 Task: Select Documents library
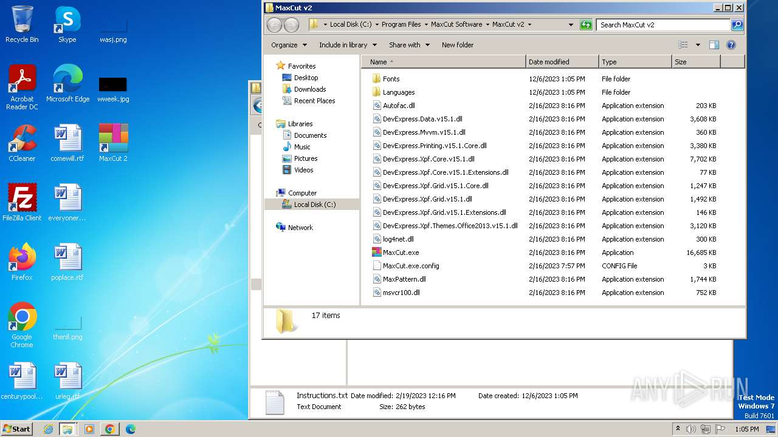[310, 135]
